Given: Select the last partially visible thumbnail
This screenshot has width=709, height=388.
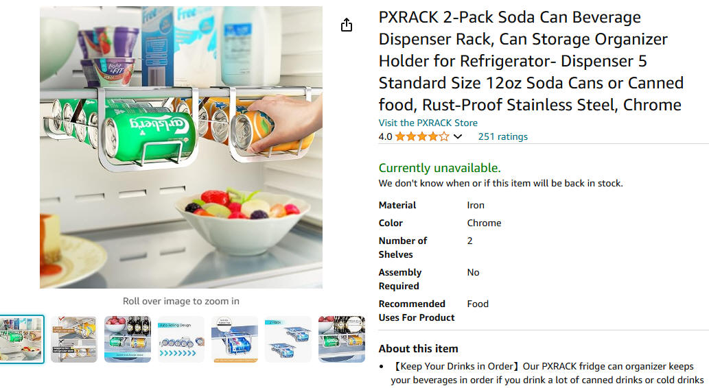Looking at the screenshot, I should pyautogui.click(x=341, y=339).
